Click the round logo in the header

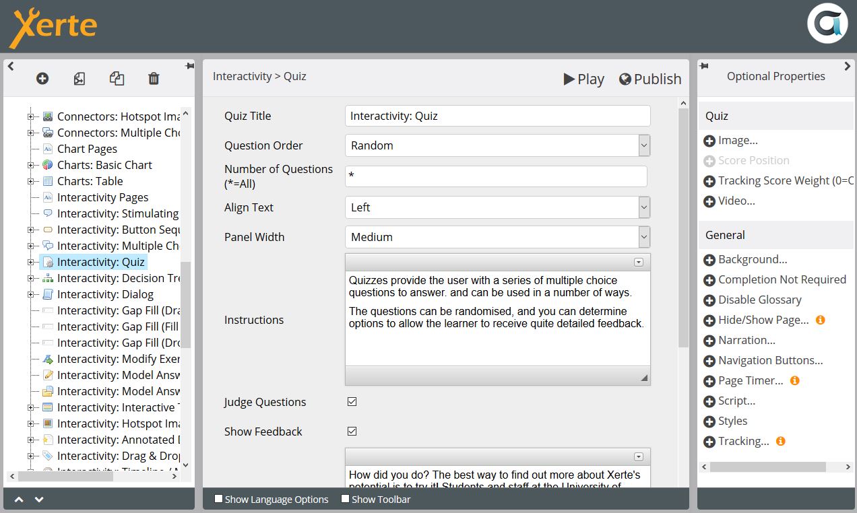pyautogui.click(x=827, y=24)
